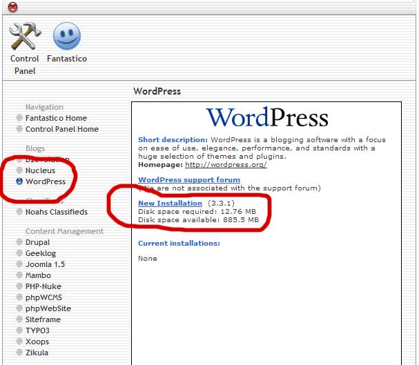Screen dimensions: 419x365
Task: Choose Geeklog under Content Management
Action: (41, 253)
